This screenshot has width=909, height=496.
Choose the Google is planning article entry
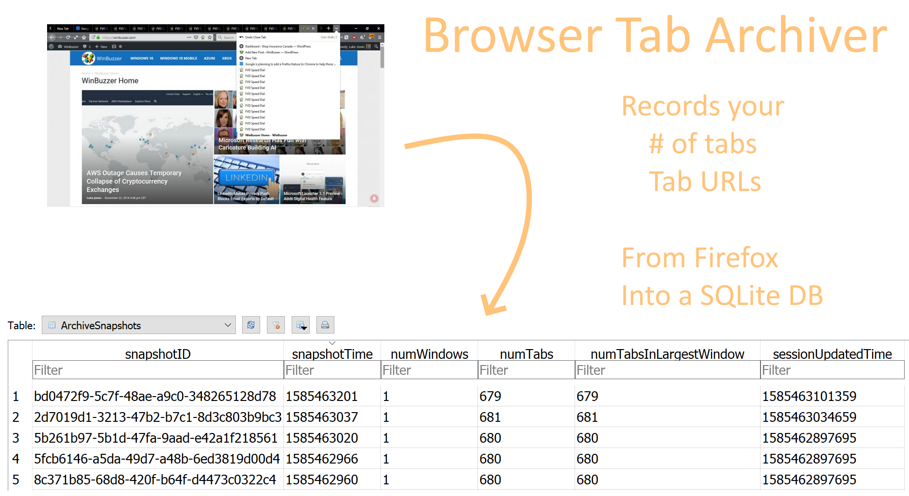point(288,64)
